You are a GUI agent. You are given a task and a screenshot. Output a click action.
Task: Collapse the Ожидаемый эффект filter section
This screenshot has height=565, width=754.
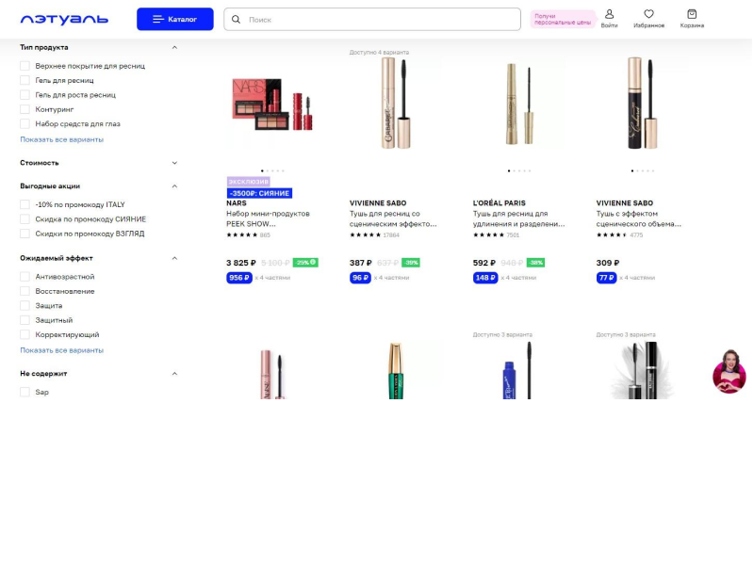(x=174, y=258)
